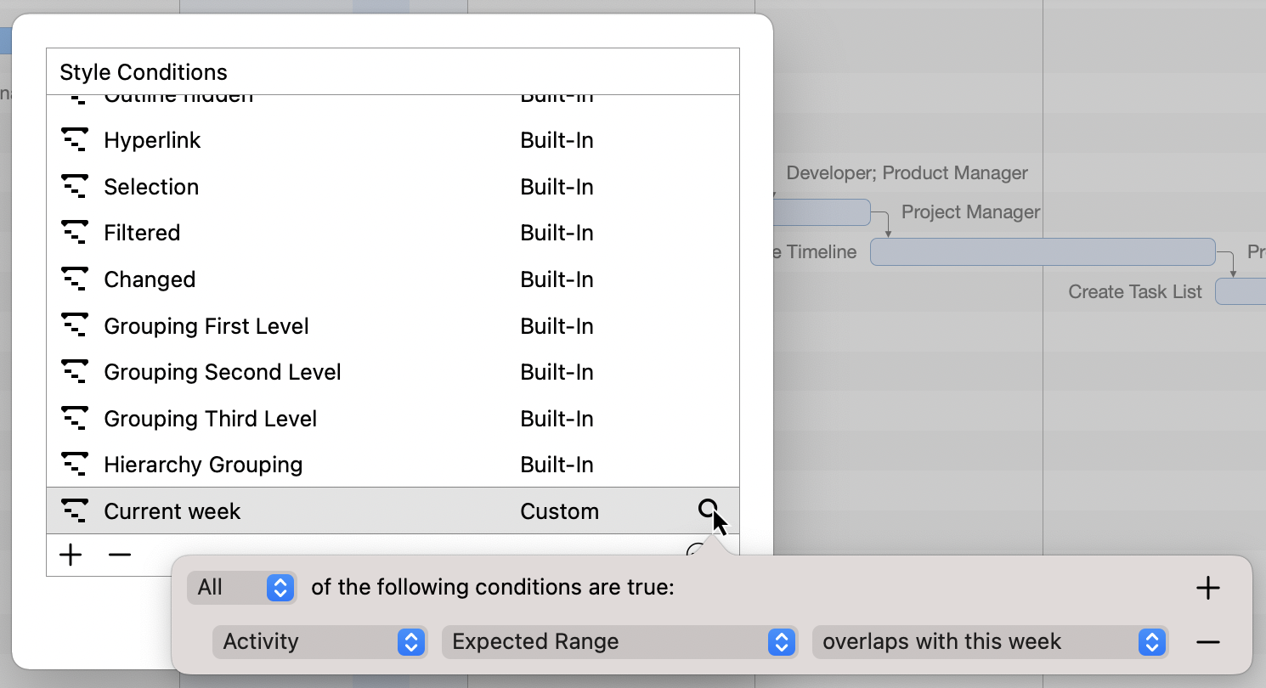The height and width of the screenshot is (688, 1266).
Task: Add another condition row in the popover
Action: (x=1207, y=587)
